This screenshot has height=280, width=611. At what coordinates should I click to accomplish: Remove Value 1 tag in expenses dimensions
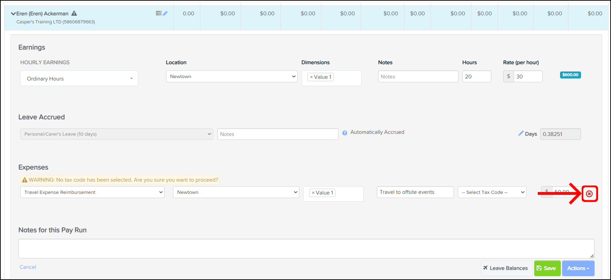click(x=313, y=193)
